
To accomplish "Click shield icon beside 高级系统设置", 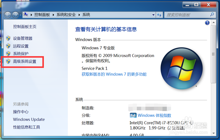I will coord(8,61).
